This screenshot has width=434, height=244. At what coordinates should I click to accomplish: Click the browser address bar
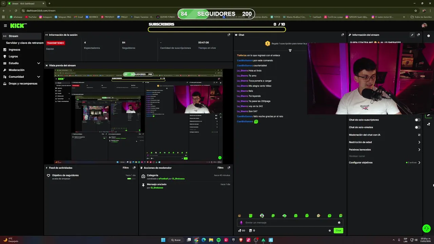click(x=217, y=11)
